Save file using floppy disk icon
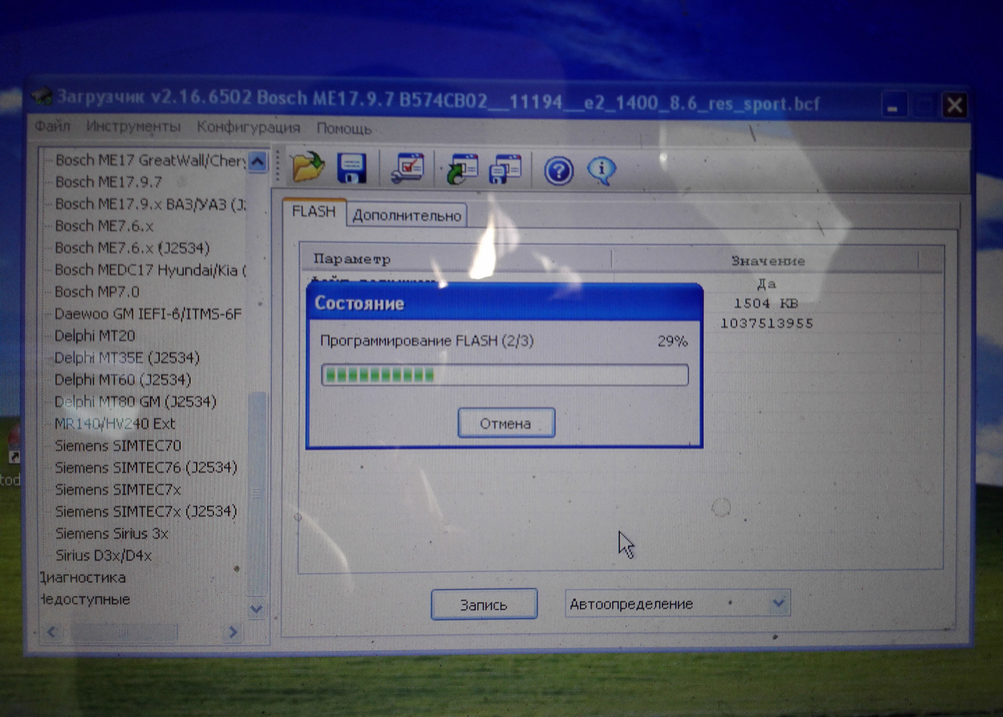 (x=352, y=168)
